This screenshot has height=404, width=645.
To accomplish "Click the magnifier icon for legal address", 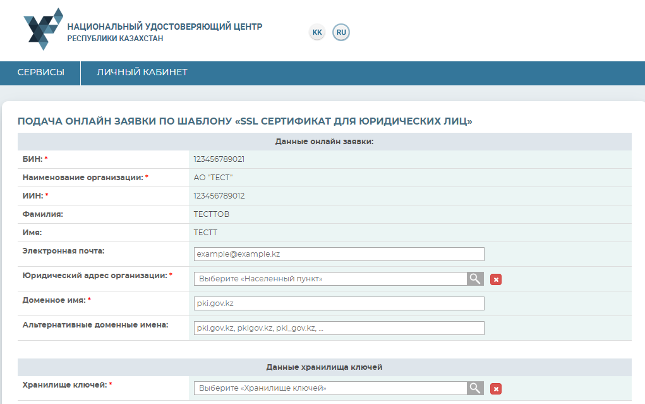I will (x=475, y=279).
